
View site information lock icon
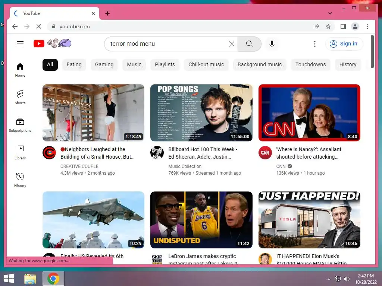tap(54, 26)
